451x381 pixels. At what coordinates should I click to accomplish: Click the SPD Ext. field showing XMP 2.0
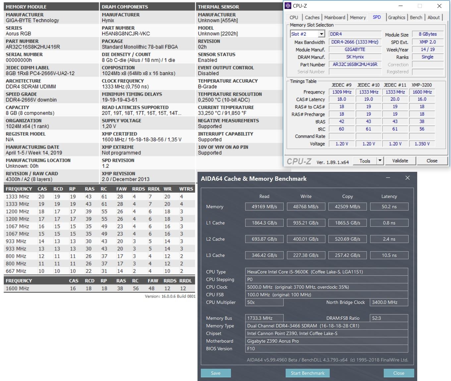[x=427, y=42]
